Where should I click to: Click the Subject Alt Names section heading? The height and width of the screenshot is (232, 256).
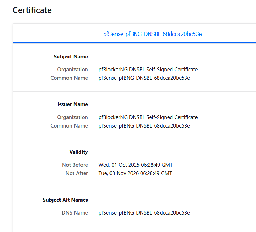(65, 200)
